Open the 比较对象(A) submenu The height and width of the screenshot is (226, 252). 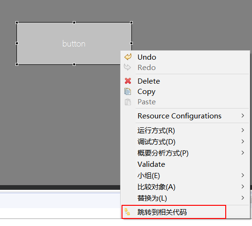(x=185, y=187)
